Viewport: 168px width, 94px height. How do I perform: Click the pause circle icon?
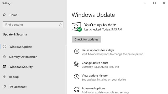tap(77, 51)
